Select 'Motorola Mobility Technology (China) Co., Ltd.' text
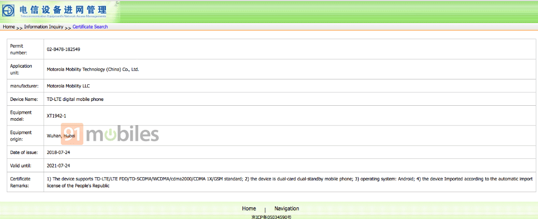Viewport: 538px width, 219px height. (93, 69)
